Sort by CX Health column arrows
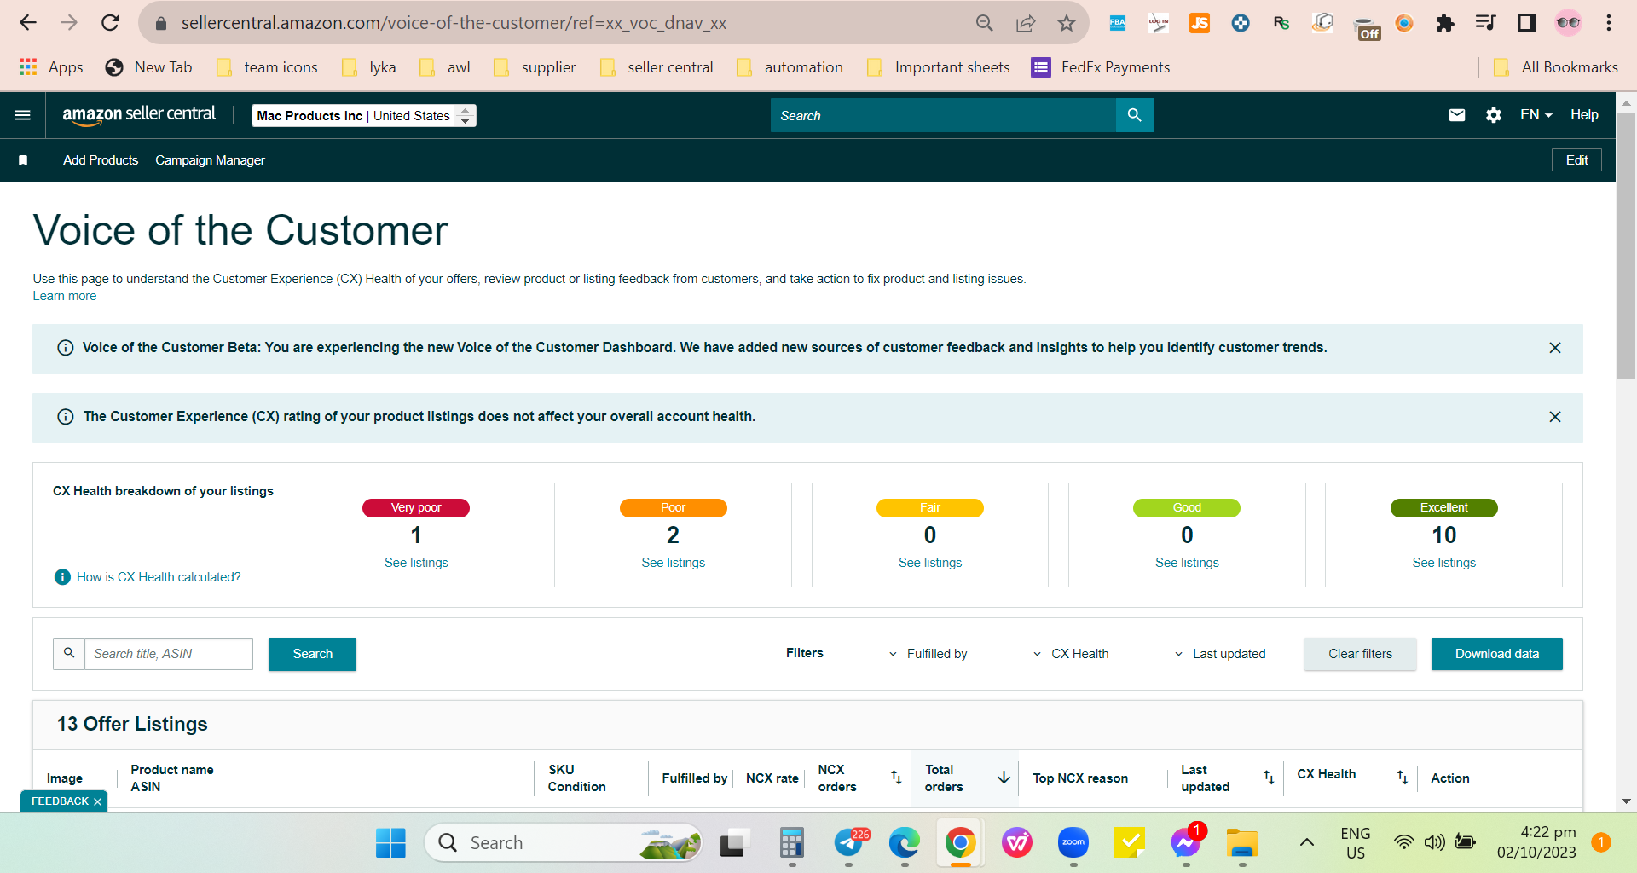 [1402, 778]
